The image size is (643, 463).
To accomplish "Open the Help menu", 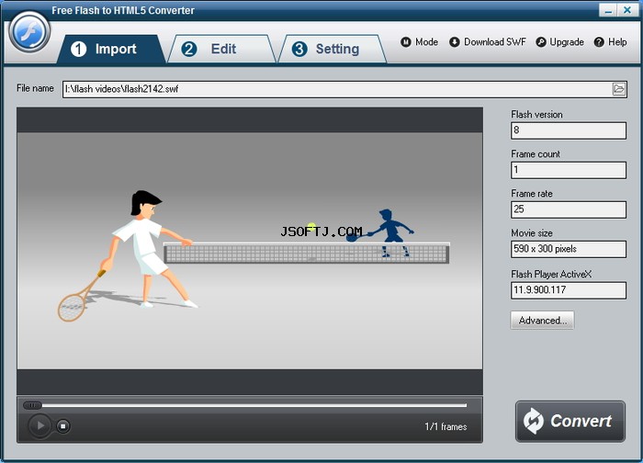I will coord(611,42).
